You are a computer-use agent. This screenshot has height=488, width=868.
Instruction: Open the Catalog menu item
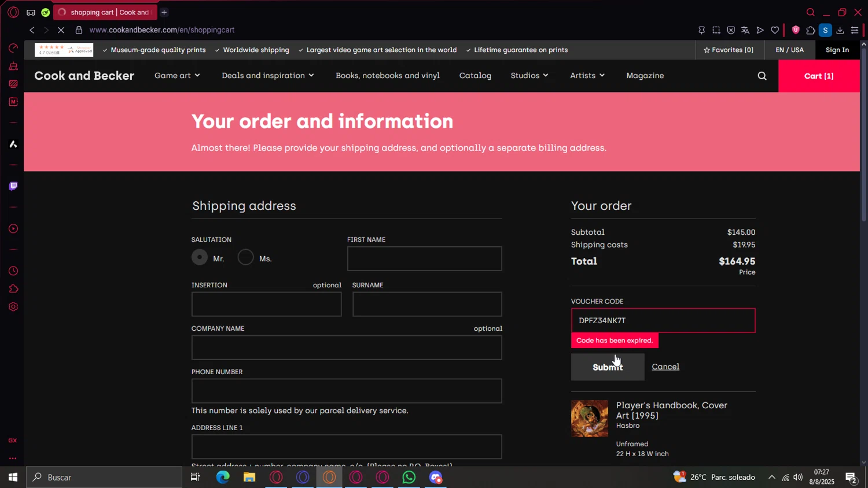pyautogui.click(x=475, y=76)
